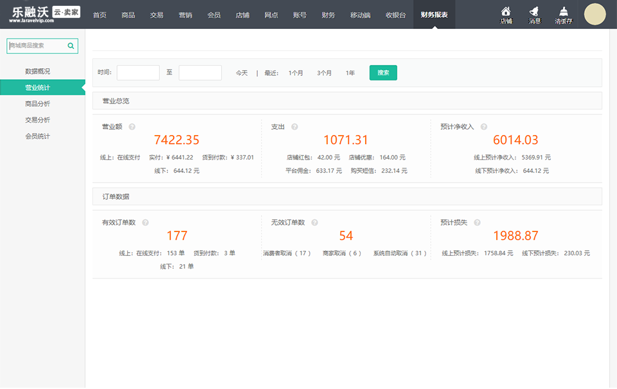Click 线下: 21 单 text
The width and height of the screenshot is (617, 389).
coord(177,267)
